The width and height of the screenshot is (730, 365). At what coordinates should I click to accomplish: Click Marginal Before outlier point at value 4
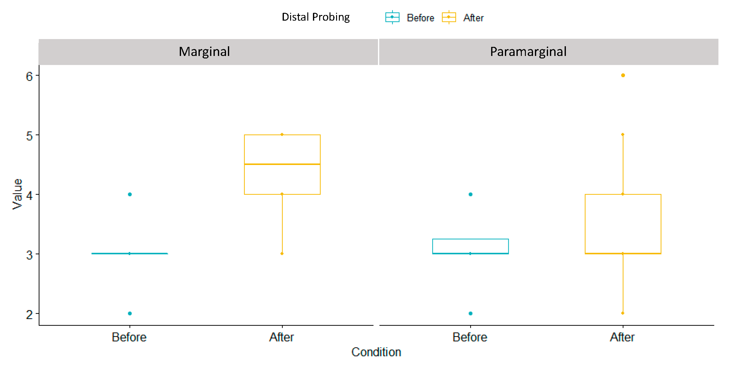[130, 194]
